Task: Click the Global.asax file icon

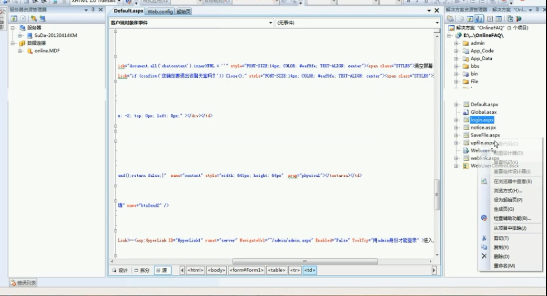Action: click(x=466, y=112)
